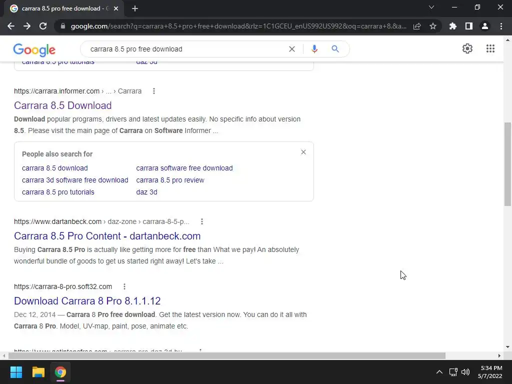
Task: Open Chrome three-dot menu
Action: 501,26
